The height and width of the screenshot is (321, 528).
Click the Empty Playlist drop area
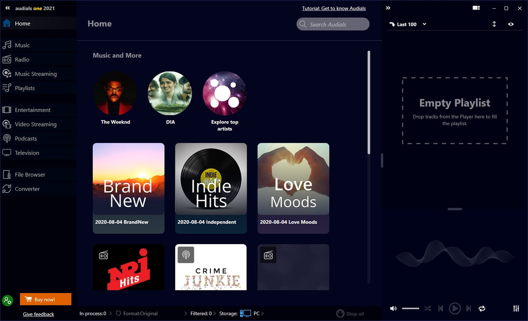click(455, 110)
